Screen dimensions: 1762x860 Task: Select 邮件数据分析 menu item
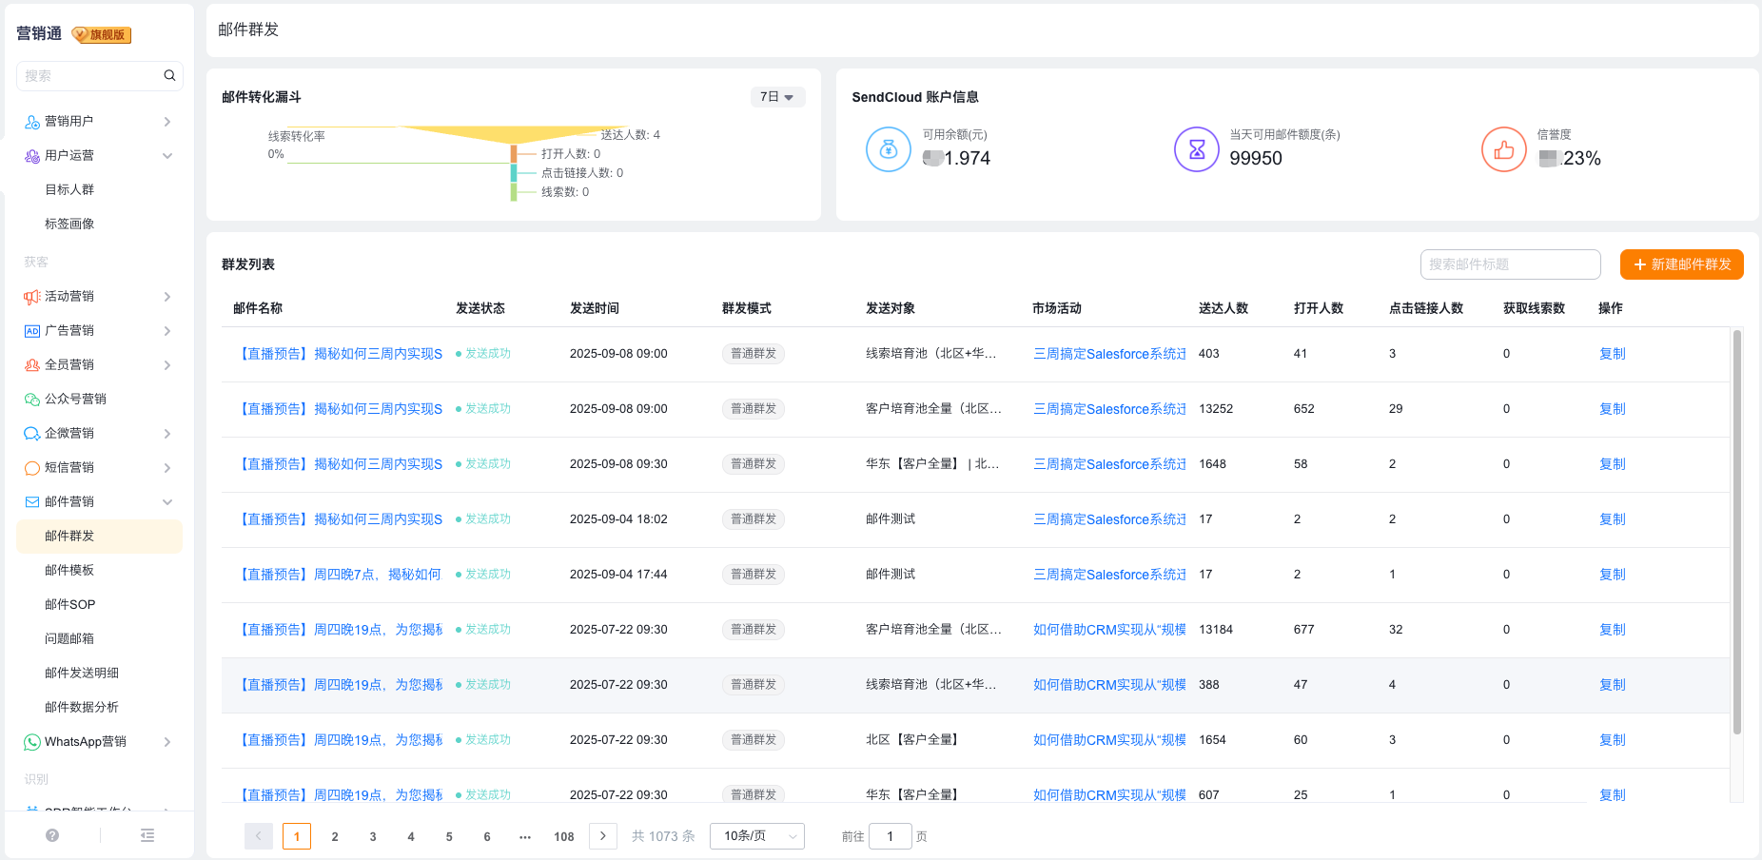pyautogui.click(x=82, y=708)
